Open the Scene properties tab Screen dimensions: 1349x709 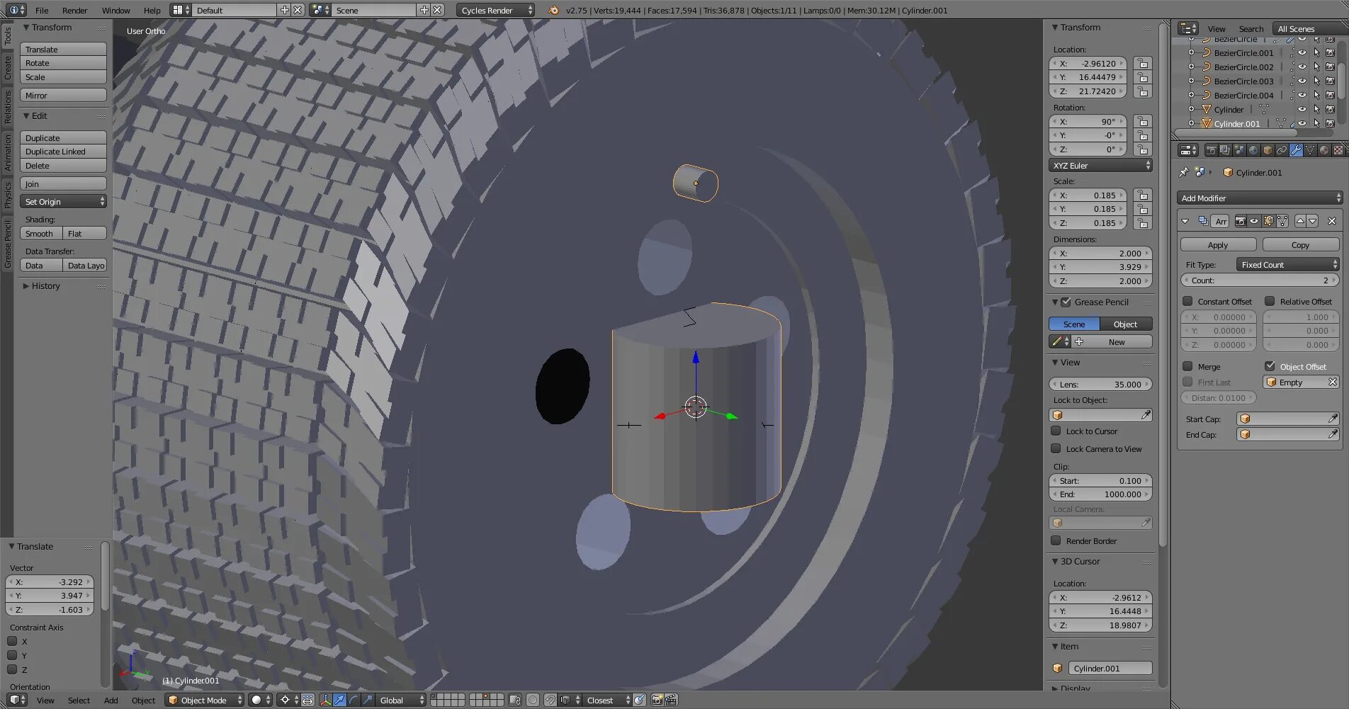coord(1239,150)
